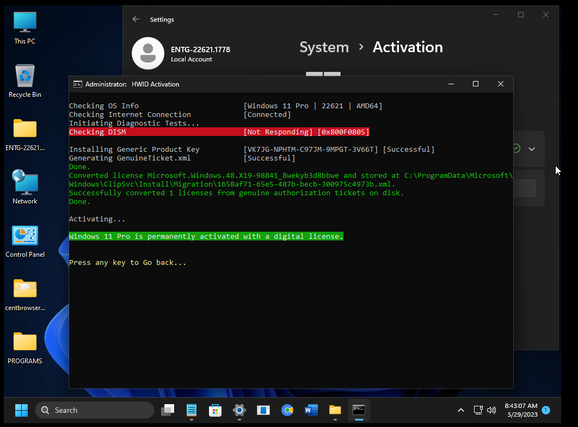Viewport: 578px width, 427px height.
Task: Click 'Successfully converted 1 licenses' line
Action: (236, 193)
